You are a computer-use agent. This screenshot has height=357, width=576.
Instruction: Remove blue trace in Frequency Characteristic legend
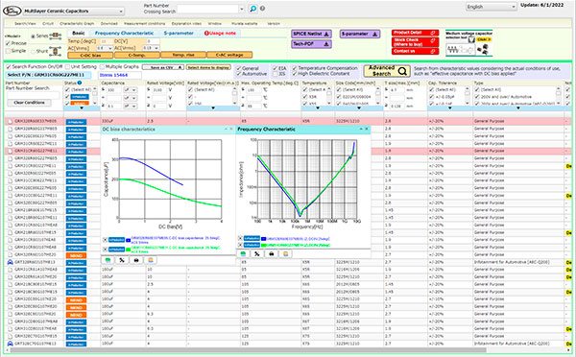pyautogui.click(x=240, y=238)
